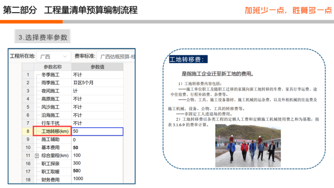Select the 雨季施工 parameter name

[51, 83]
